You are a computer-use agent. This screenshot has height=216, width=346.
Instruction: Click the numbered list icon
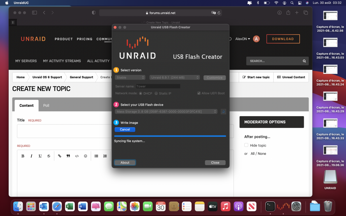click(x=105, y=156)
